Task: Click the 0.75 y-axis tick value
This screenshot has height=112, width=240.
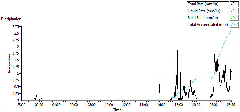Action: (16, 80)
